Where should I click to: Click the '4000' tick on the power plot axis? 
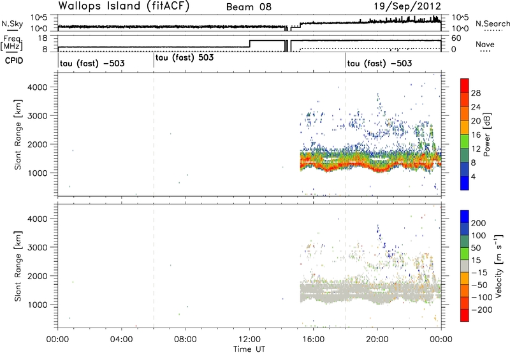point(38,87)
